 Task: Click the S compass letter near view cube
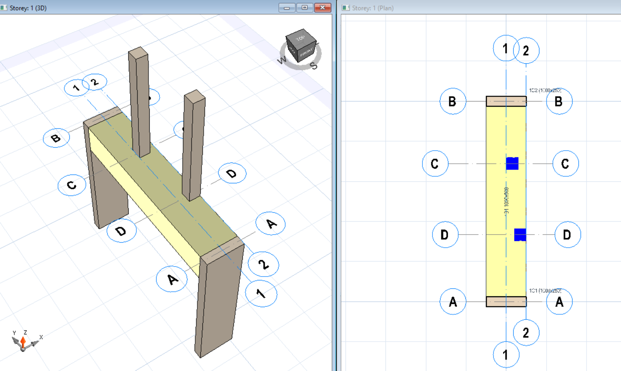314,66
